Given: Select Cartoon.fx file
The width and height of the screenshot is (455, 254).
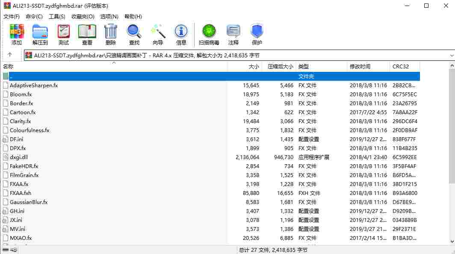Looking at the screenshot, I should tap(23, 112).
